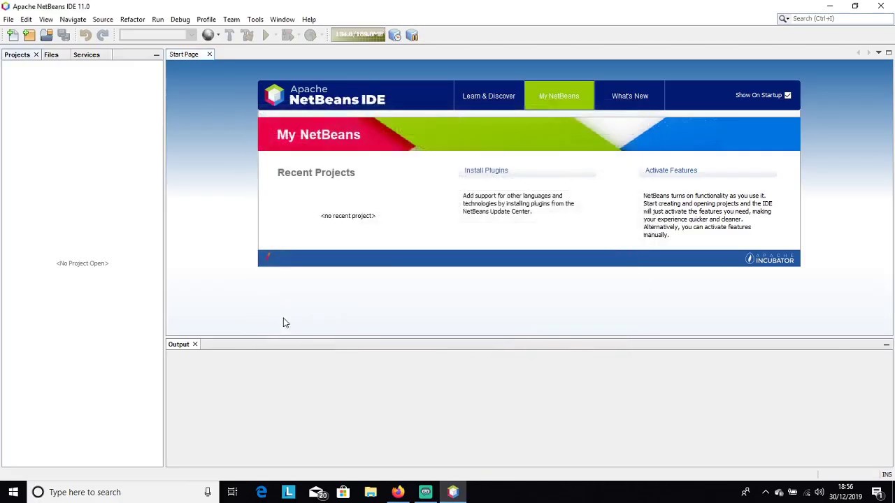Screen dimensions: 895x503
Task: Expand the Run Project dropdown arrow
Action: (x=275, y=35)
